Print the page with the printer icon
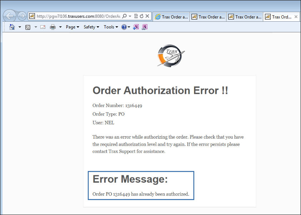301x215 pixels. 52,27
